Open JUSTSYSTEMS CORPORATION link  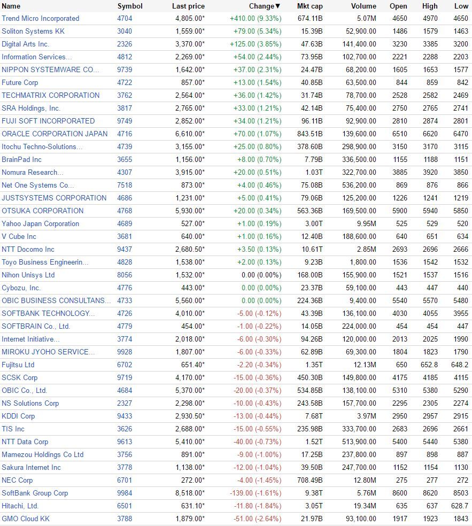pos(54,198)
